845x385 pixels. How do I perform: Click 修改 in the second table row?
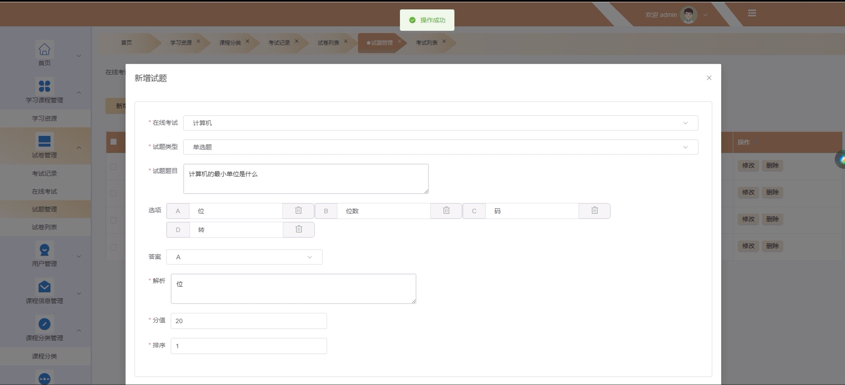coord(748,192)
